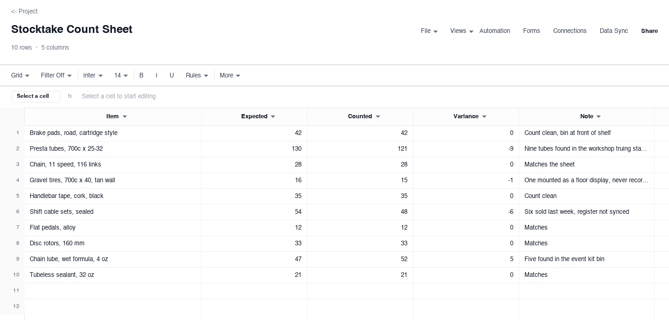This screenshot has width=669, height=320.
Task: Click the formula bar editing field
Action: click(x=372, y=96)
